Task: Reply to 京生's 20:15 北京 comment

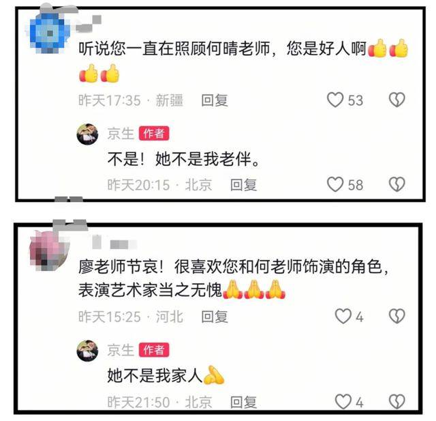Action: (244, 185)
